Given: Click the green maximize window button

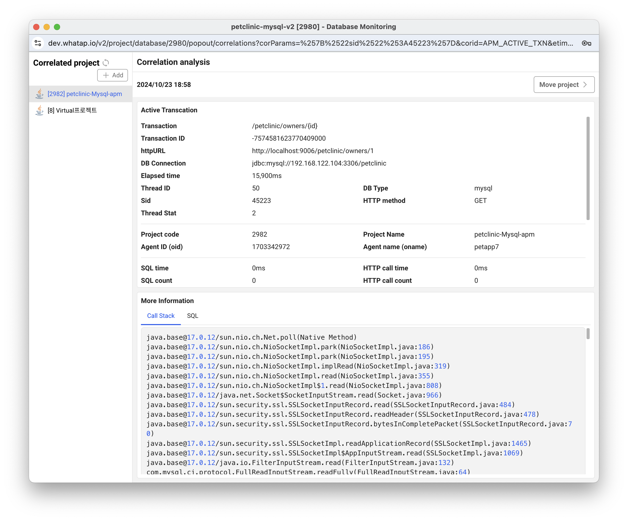Looking at the screenshot, I should [57, 27].
